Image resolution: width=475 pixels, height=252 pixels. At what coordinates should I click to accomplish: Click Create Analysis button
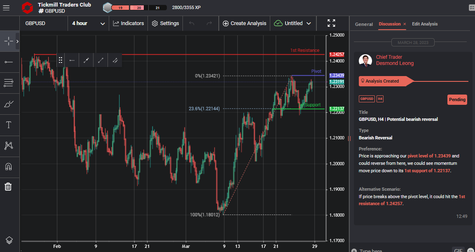click(x=244, y=23)
